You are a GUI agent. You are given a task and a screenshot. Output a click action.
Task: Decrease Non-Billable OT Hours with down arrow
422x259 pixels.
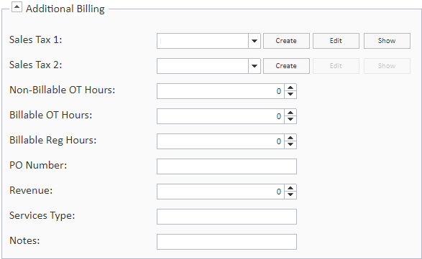(x=290, y=95)
